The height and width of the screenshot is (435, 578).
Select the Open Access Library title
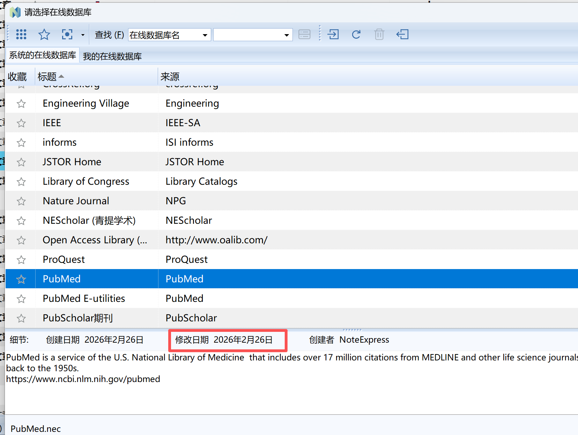tap(95, 240)
